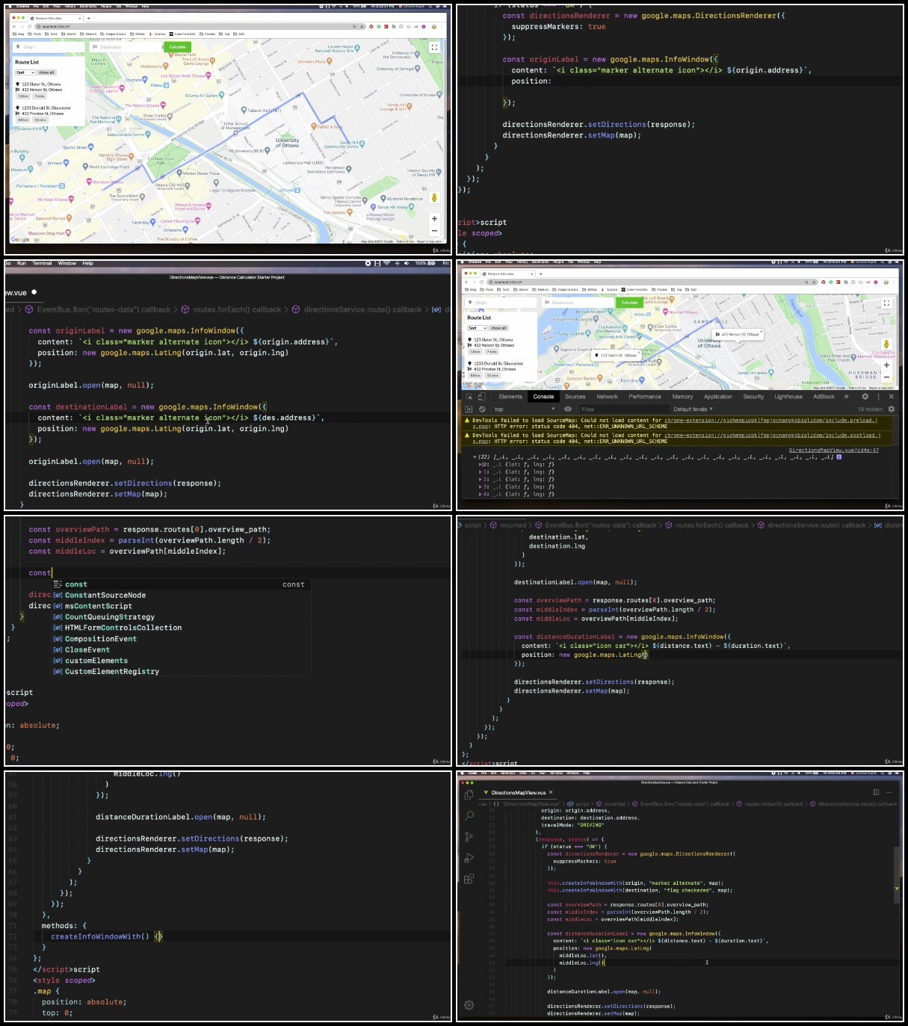The image size is (908, 1026).
Task: Open the Run and Debug icon
Action: click(x=469, y=858)
